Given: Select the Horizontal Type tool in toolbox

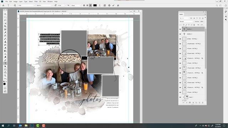Looking at the screenshot, I should [5, 63].
